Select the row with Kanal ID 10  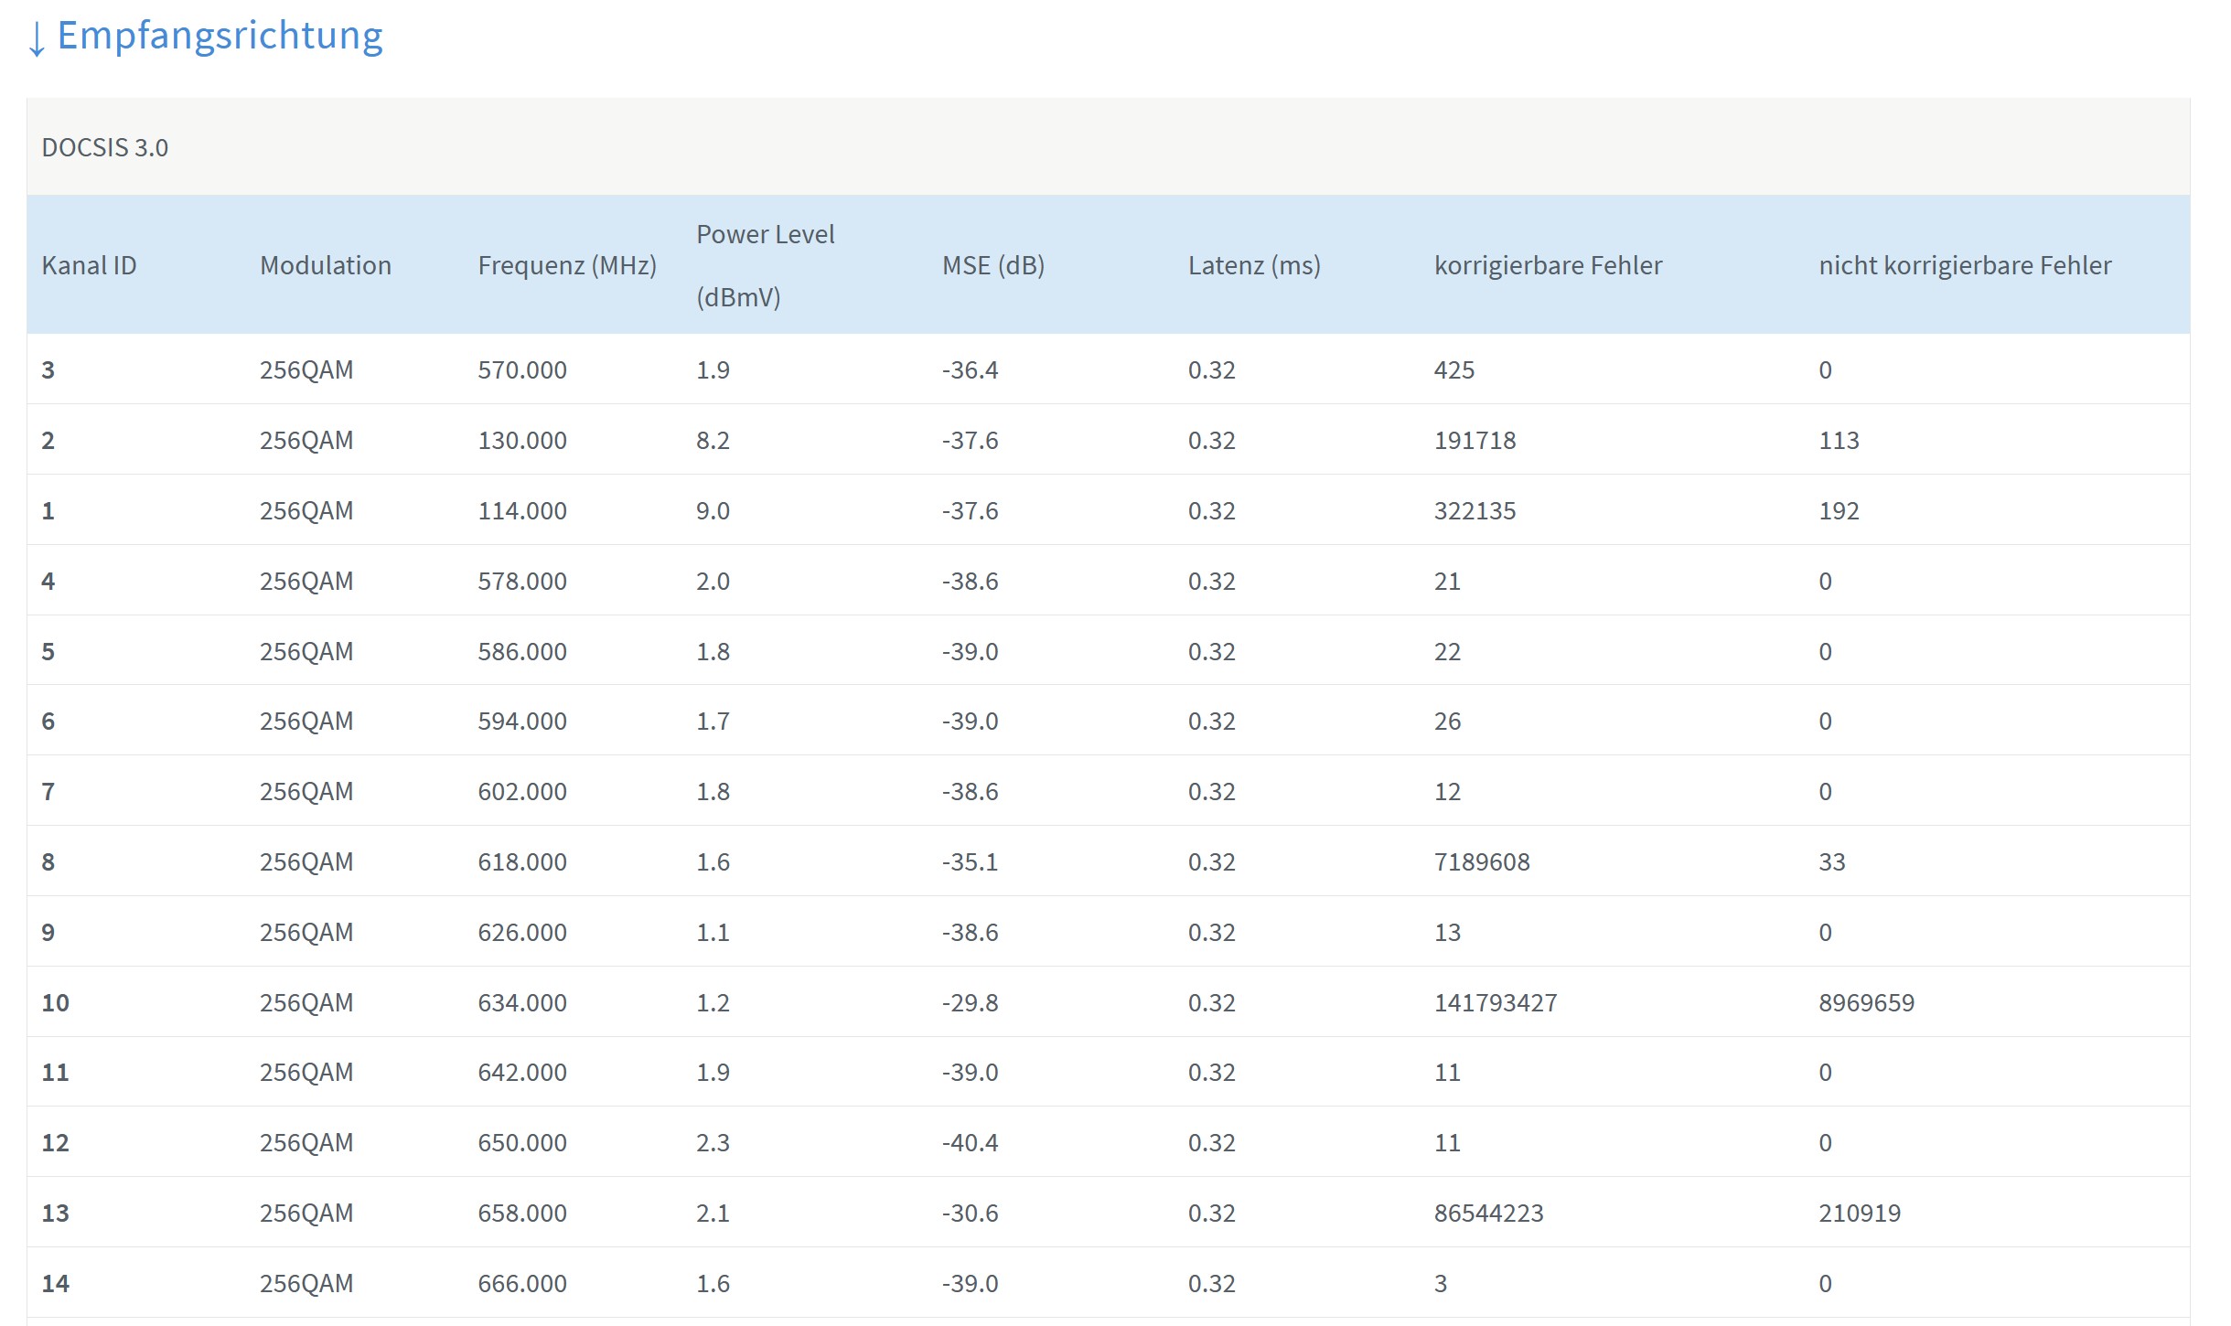click(x=55, y=1002)
